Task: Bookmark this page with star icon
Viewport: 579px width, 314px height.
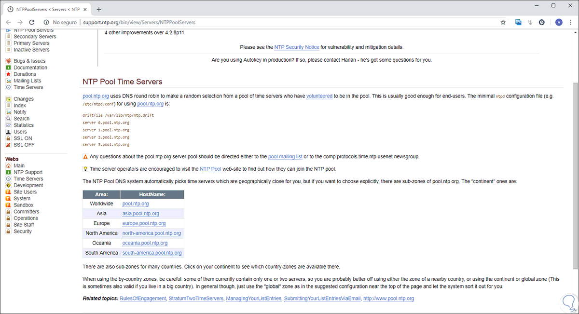Action: click(503, 22)
